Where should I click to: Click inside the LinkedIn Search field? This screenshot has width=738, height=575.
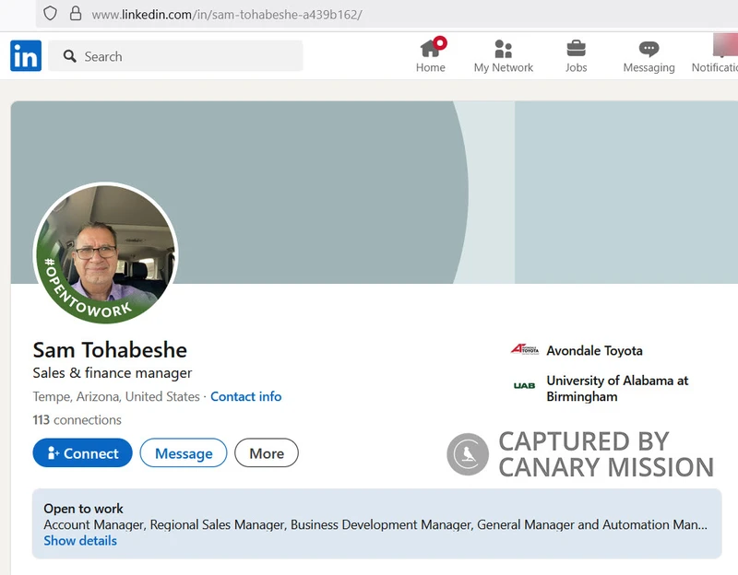coord(175,56)
